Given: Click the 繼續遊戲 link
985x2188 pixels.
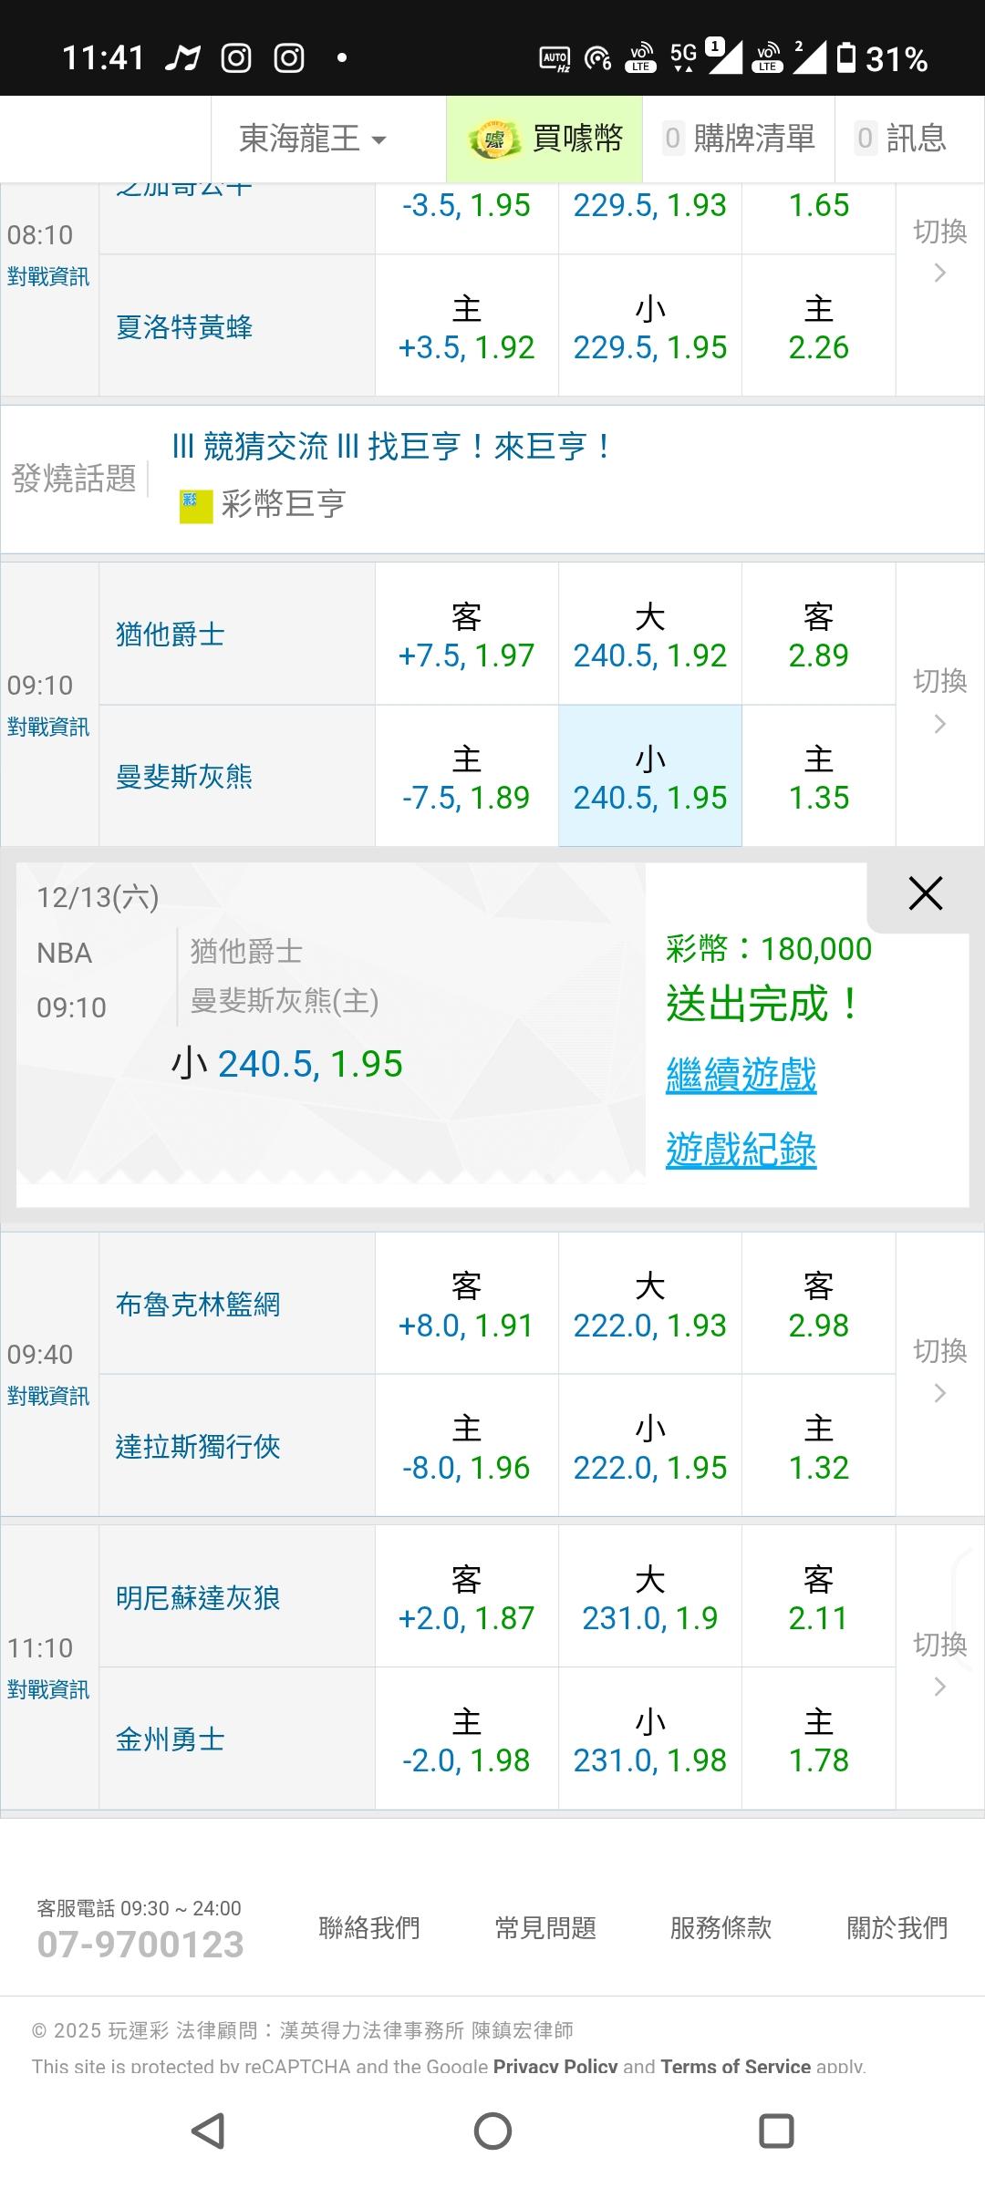Looking at the screenshot, I should [741, 1076].
